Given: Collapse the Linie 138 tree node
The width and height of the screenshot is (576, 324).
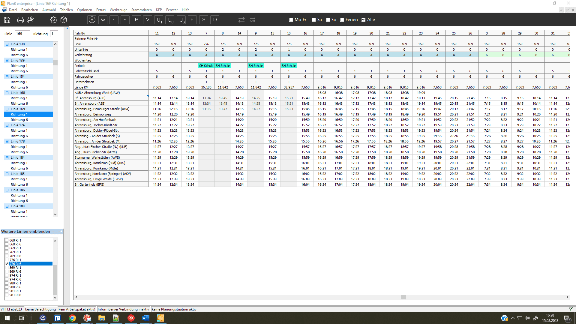Looking at the screenshot, I should click(x=7, y=44).
